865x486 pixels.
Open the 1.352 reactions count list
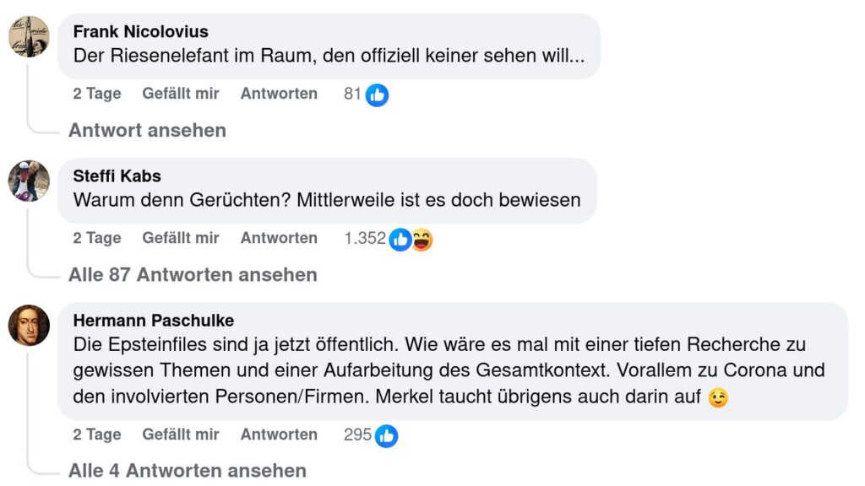tap(364, 239)
